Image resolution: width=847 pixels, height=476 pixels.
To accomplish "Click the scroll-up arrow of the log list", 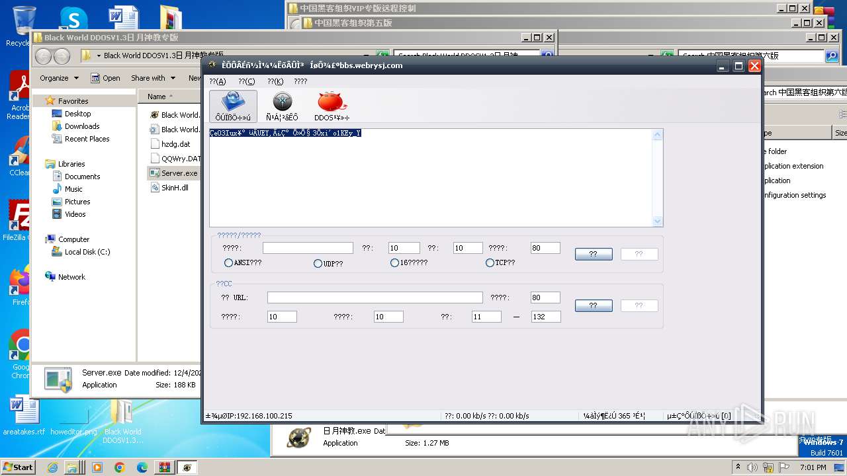I will pyautogui.click(x=657, y=135).
